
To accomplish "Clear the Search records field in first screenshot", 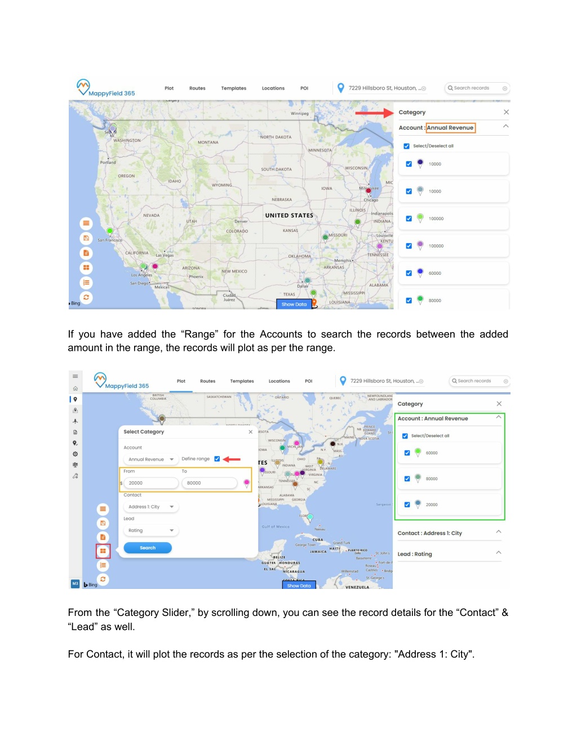I will (505, 88).
